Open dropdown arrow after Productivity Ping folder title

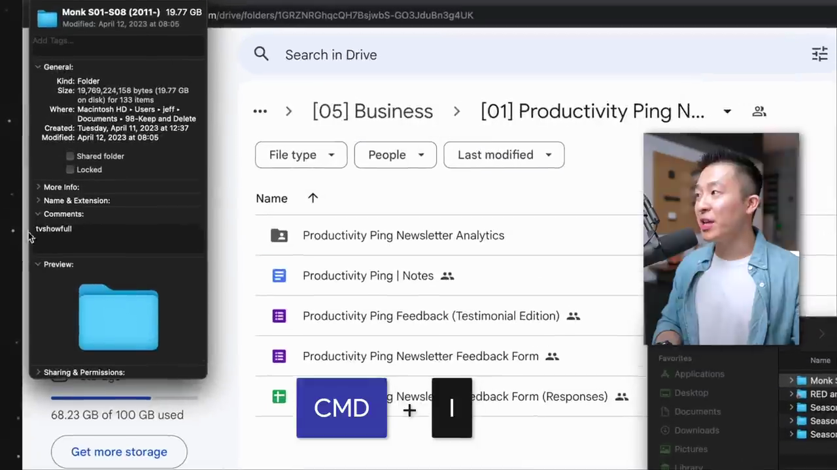point(727,112)
